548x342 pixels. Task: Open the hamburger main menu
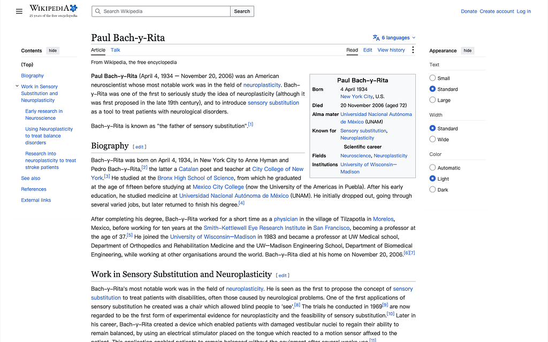19,12
